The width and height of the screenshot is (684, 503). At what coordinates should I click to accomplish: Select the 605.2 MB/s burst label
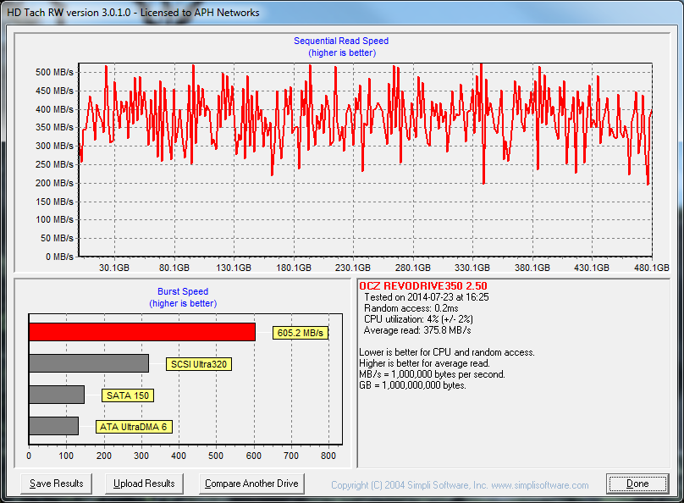(x=301, y=333)
